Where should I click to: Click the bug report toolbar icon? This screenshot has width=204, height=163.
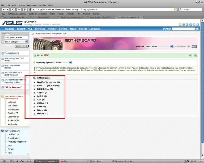(x=24, y=9)
